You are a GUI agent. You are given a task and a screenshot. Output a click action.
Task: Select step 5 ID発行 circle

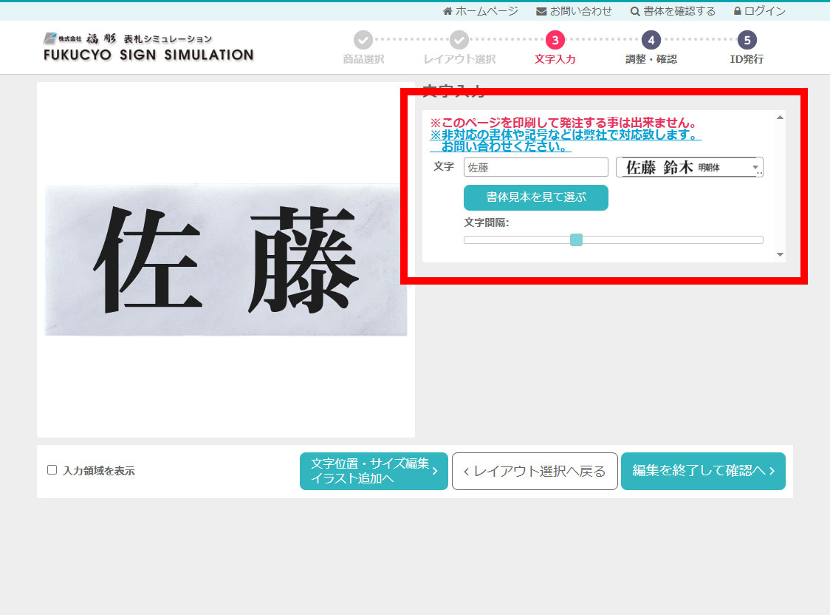tap(747, 40)
